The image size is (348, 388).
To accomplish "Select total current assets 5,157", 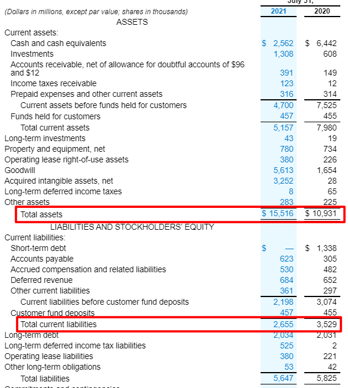I will pyautogui.click(x=283, y=128).
